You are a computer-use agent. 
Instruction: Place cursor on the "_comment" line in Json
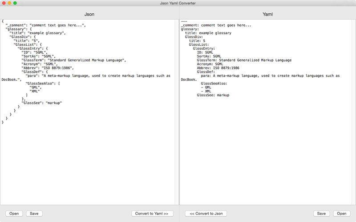tap(44, 25)
